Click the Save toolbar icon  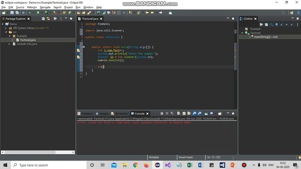coord(12,13)
